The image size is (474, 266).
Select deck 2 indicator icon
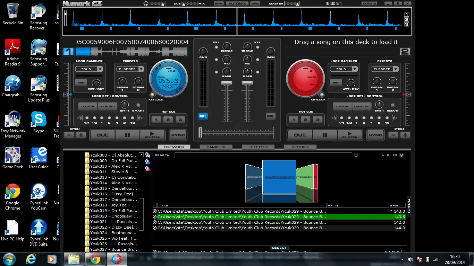(x=405, y=52)
